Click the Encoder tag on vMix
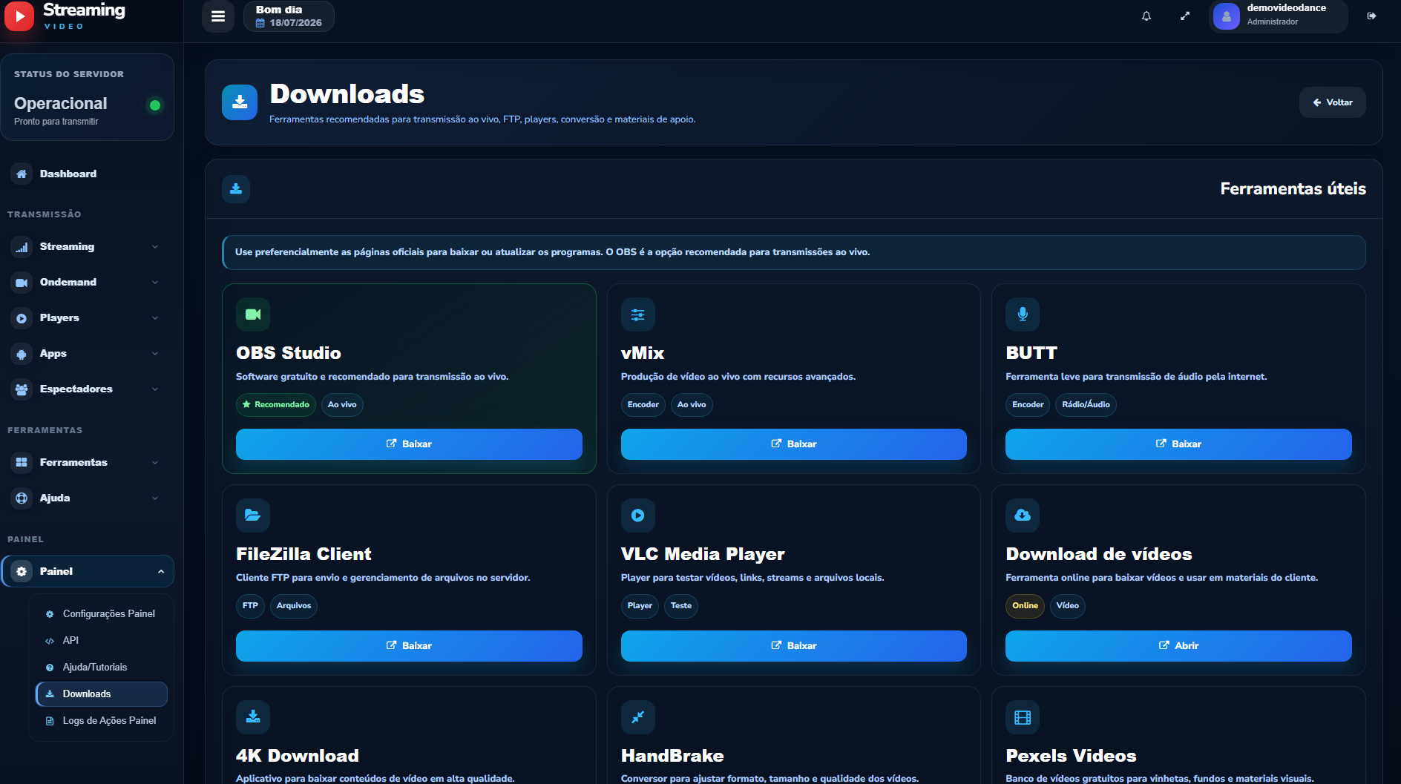The image size is (1401, 784). click(x=643, y=404)
